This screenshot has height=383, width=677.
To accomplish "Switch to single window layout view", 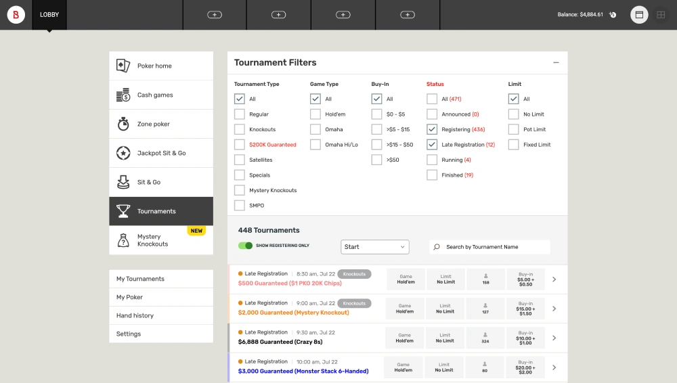I will (639, 15).
